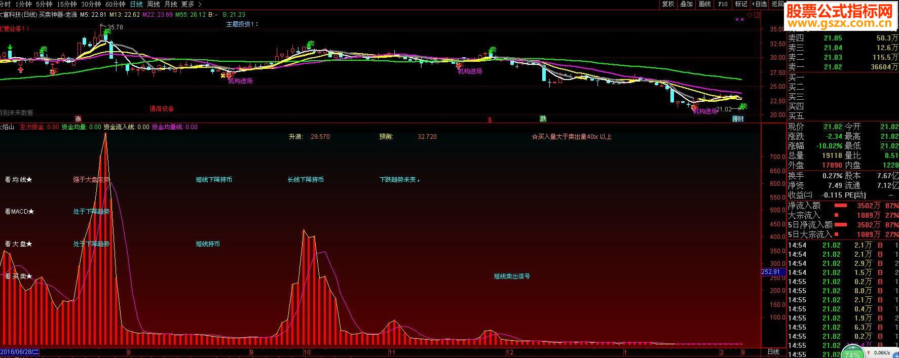Click the 复权 toolbar button

click(x=668, y=4)
